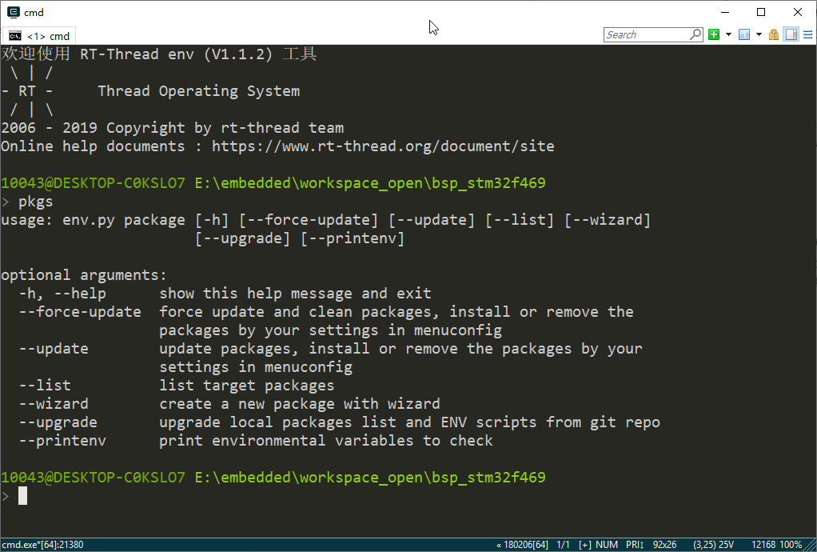Click the '--list' option name in the options list
The height and width of the screenshot is (552, 817).
coord(44,386)
